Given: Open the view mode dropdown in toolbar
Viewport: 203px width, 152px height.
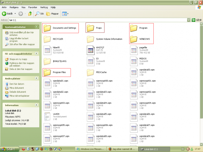Looking at the screenshot, I should (x=65, y=14).
